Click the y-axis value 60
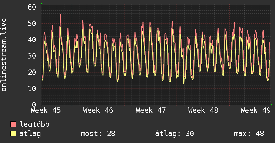The image size is (275, 143). (x=32, y=7)
